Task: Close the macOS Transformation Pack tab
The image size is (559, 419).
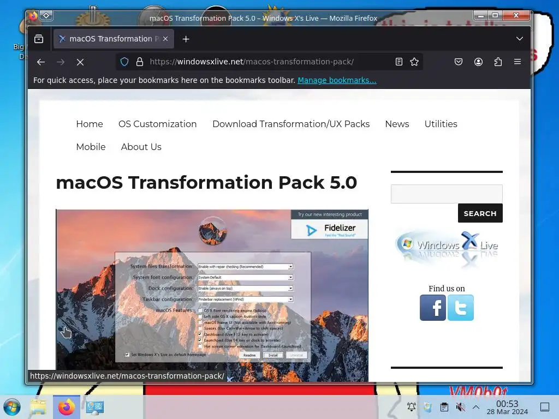Action: click(x=165, y=39)
